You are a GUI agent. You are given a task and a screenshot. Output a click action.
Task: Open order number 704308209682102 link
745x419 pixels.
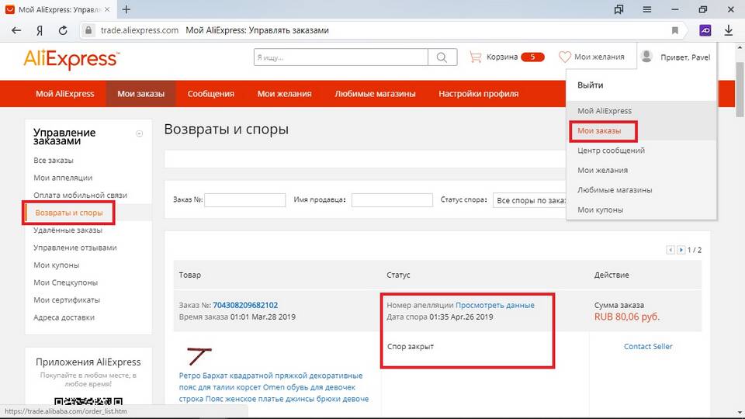[245, 305]
